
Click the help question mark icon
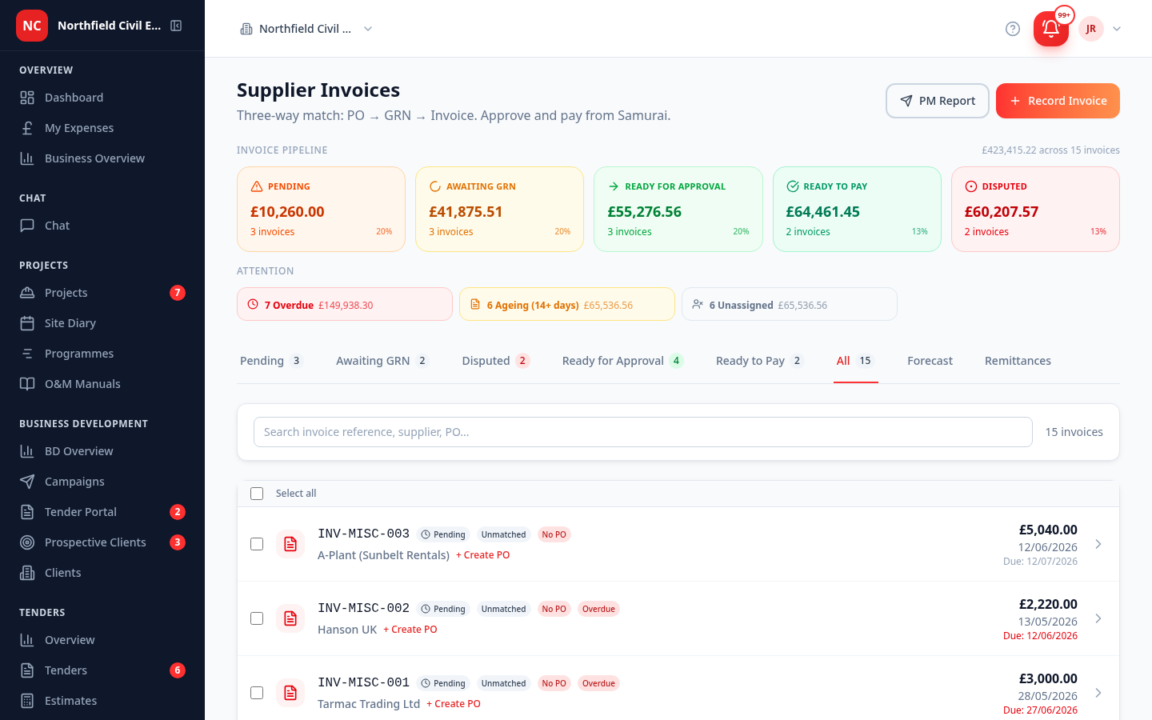click(x=1013, y=29)
